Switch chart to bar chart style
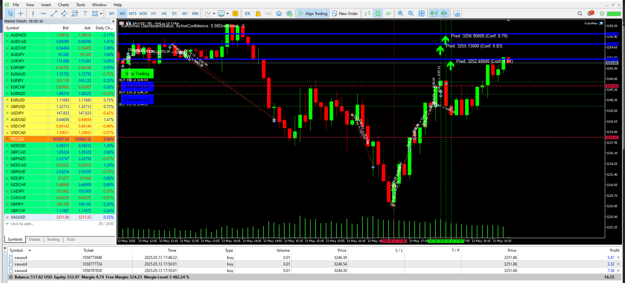This screenshot has height=283, width=625. tap(367, 14)
